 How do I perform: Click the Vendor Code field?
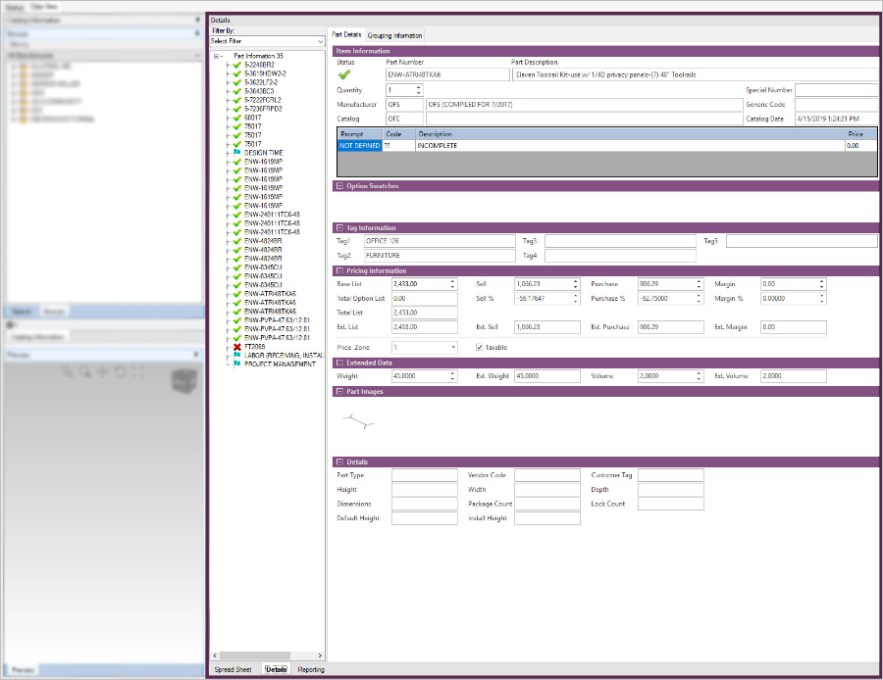coord(547,475)
